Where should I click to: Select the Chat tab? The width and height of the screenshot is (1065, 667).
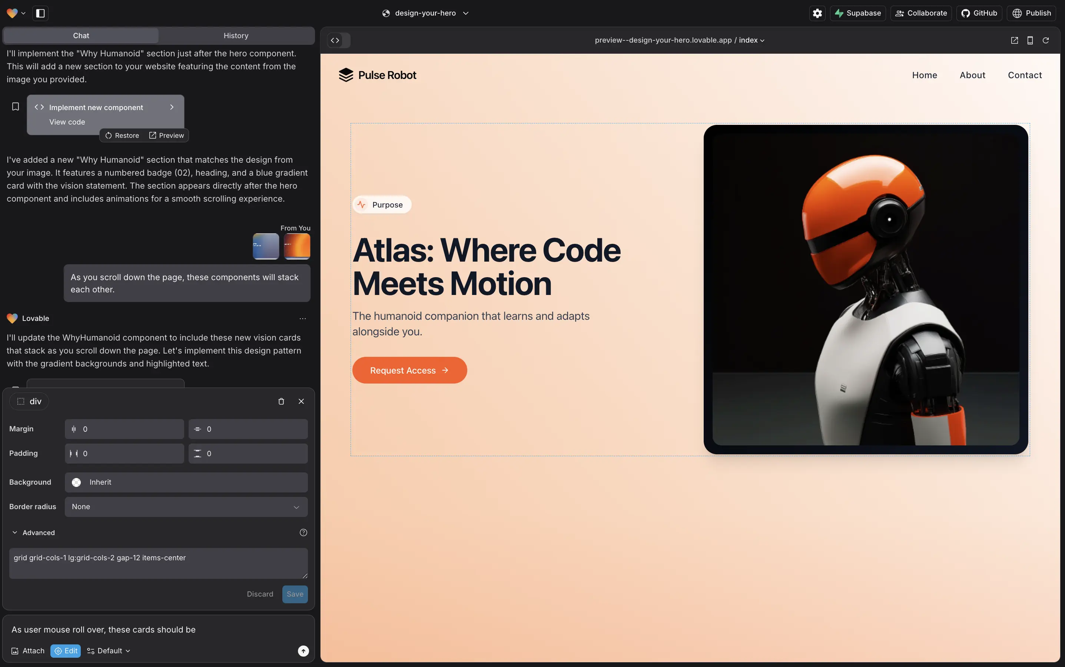[81, 36]
